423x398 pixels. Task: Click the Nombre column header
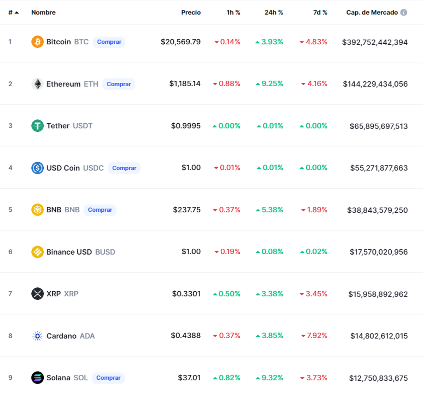point(43,12)
